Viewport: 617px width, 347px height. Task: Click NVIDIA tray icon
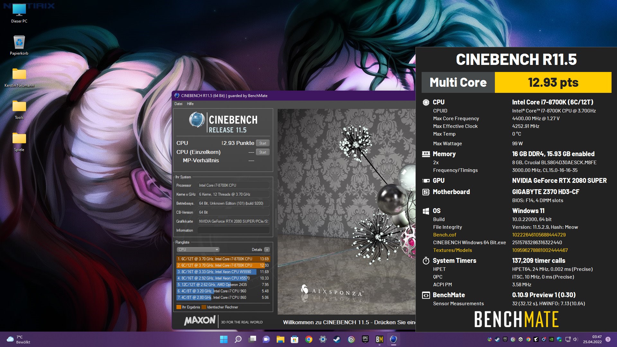(x=551, y=339)
